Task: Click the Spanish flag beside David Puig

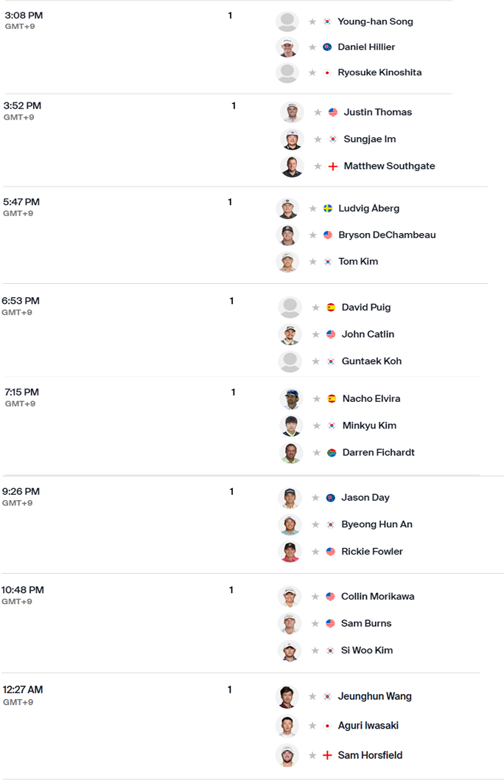Action: click(x=331, y=308)
